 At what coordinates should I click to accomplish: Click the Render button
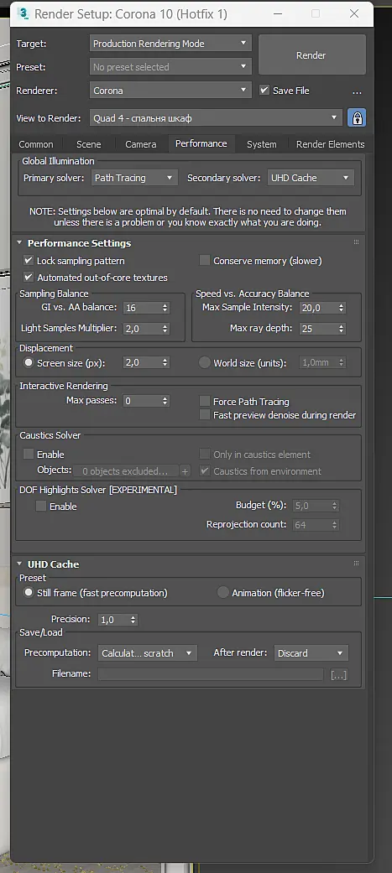[311, 55]
